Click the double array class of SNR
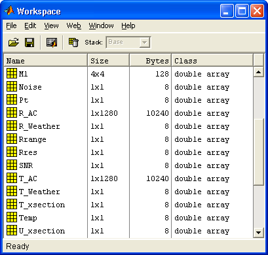Viewport: 268px width, 255px height. click(x=202, y=165)
